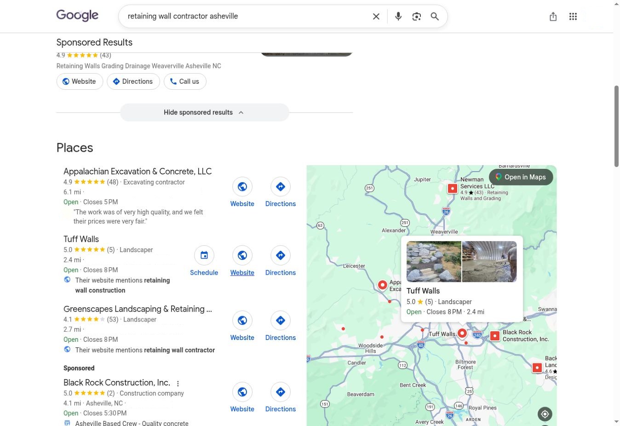Schedule an appointment with Tuff Walls
Screen dimensions: 620x426
point(204,255)
